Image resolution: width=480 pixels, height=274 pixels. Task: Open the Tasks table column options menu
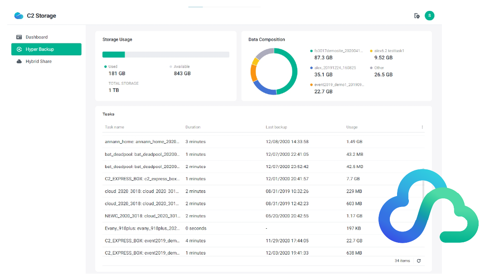[x=422, y=127]
